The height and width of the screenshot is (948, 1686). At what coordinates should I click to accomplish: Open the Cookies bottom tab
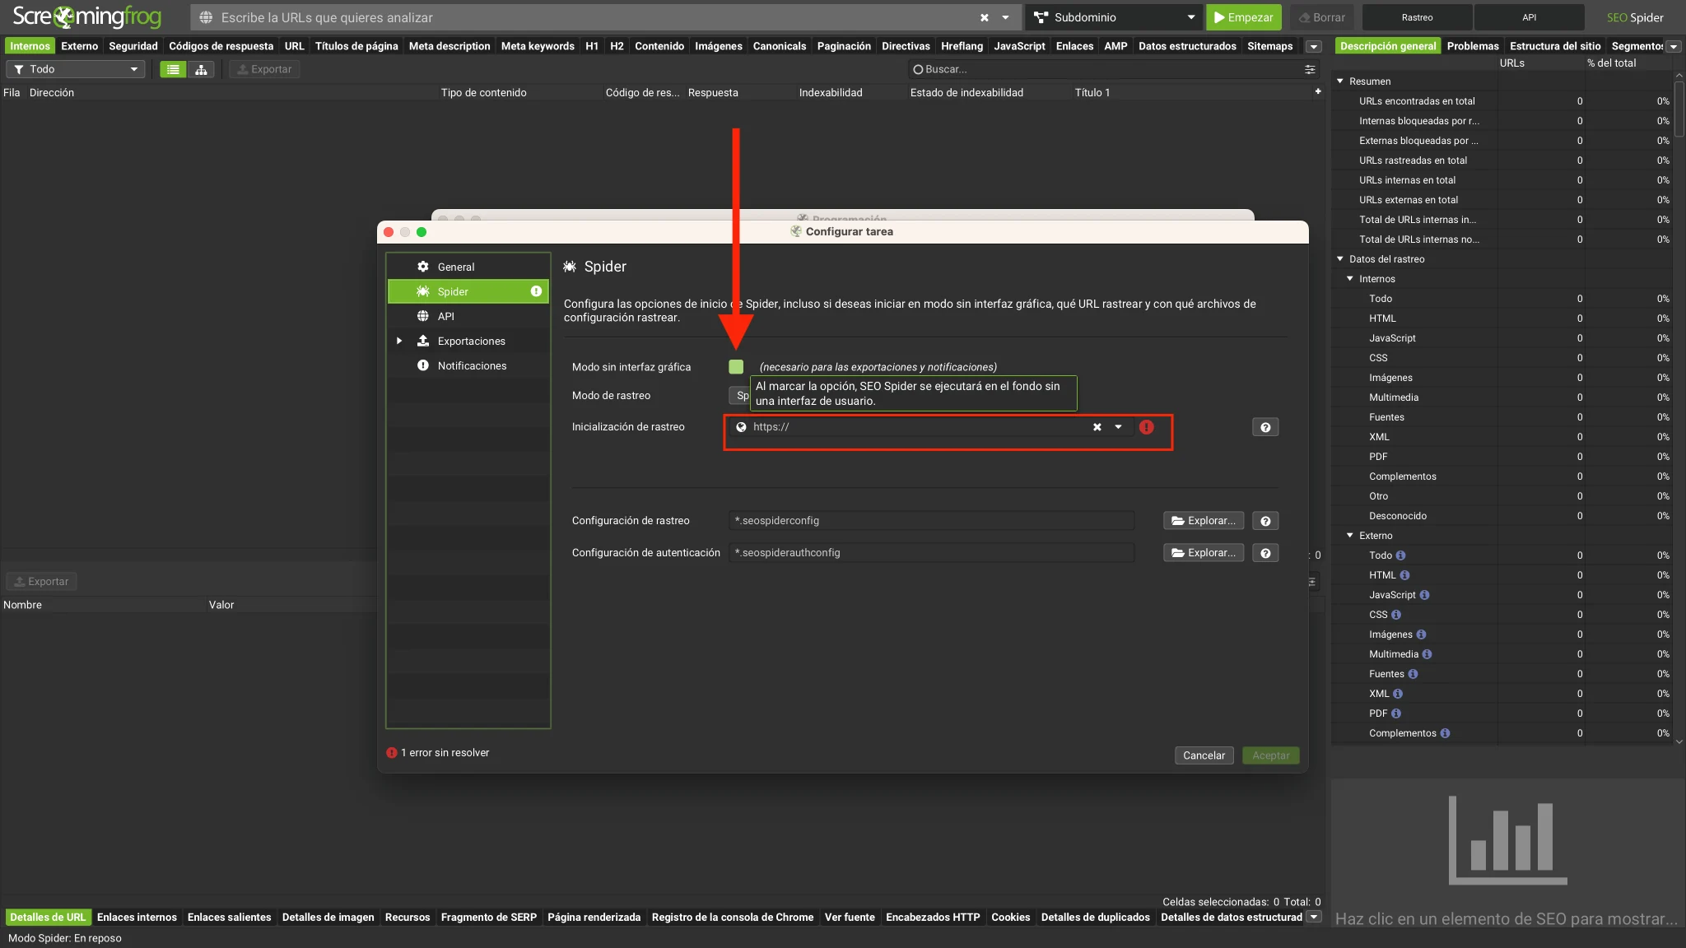coord(1010,917)
